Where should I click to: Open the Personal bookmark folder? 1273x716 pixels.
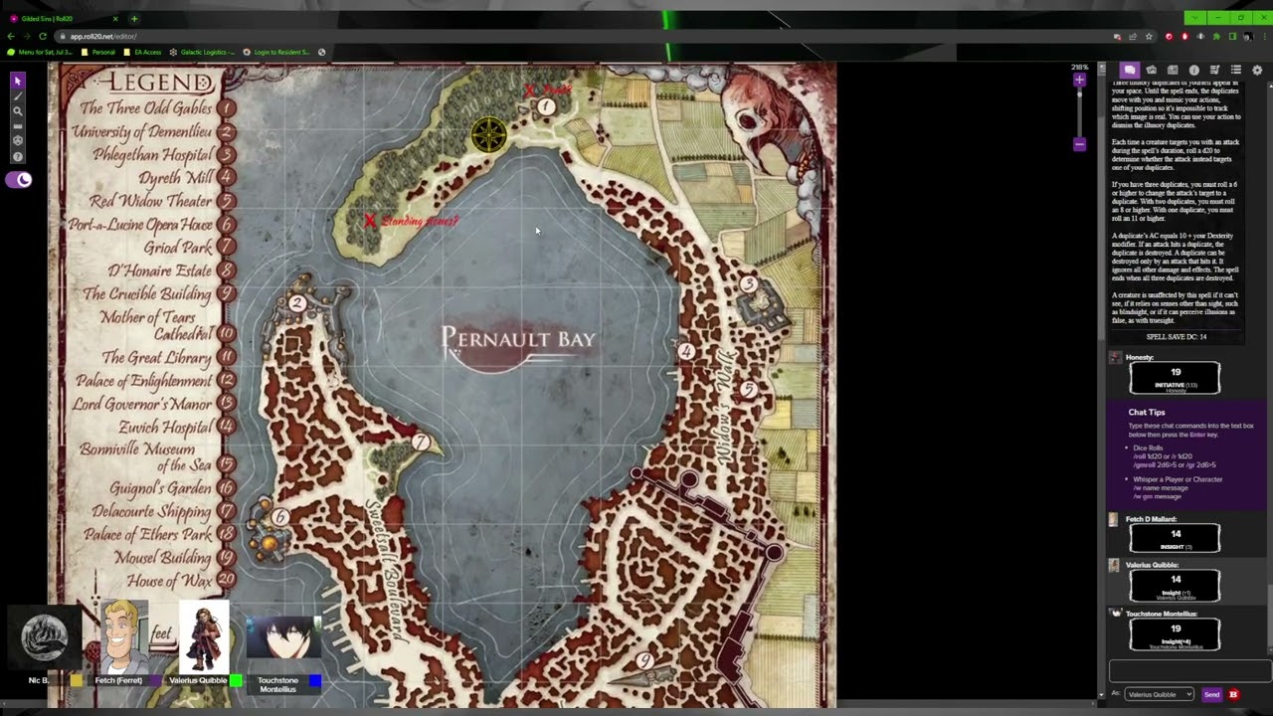[98, 52]
